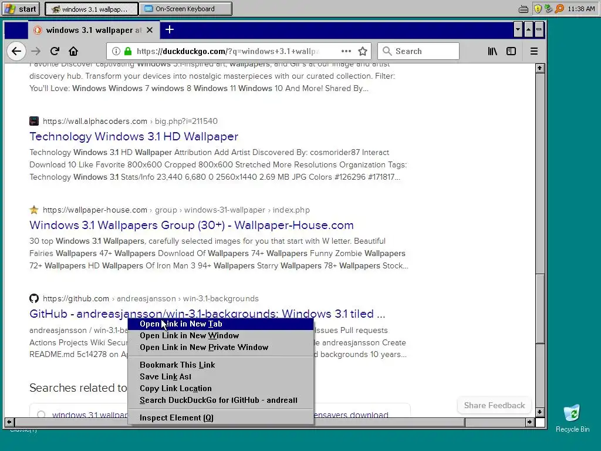601x451 pixels.
Task: Click the forward navigation arrow
Action: 36,52
